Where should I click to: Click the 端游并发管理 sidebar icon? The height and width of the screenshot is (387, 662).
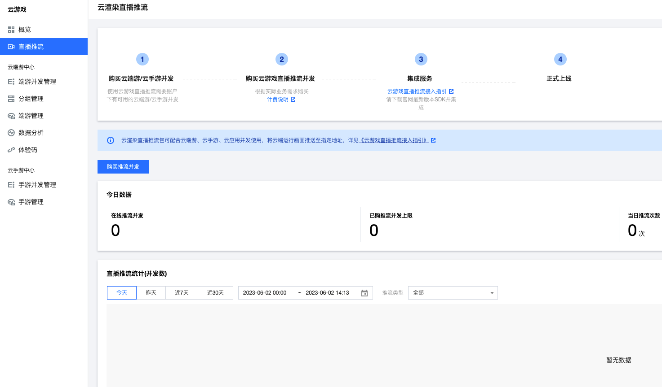(11, 82)
